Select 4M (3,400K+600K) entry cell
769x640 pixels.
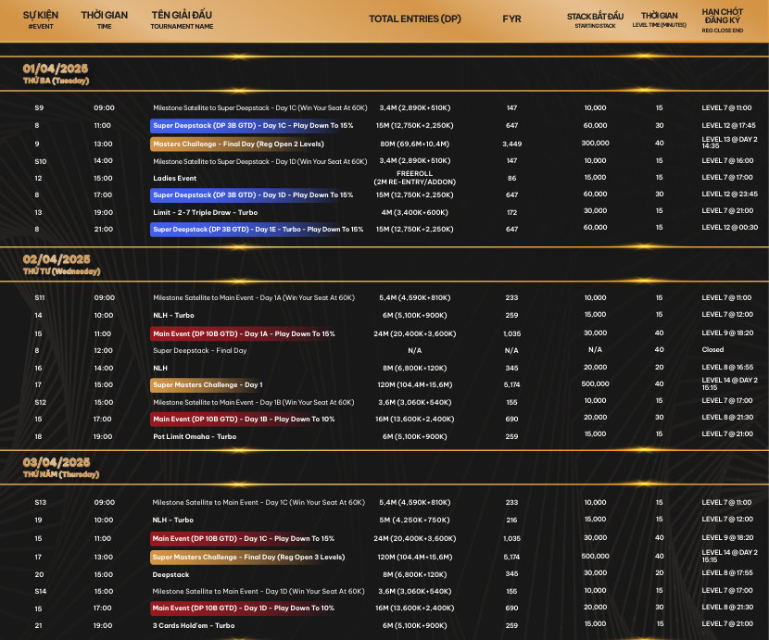coord(415,212)
